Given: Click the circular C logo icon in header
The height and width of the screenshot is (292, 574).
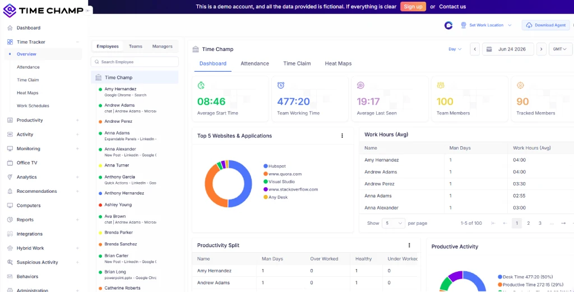Looking at the screenshot, I should 448,25.
